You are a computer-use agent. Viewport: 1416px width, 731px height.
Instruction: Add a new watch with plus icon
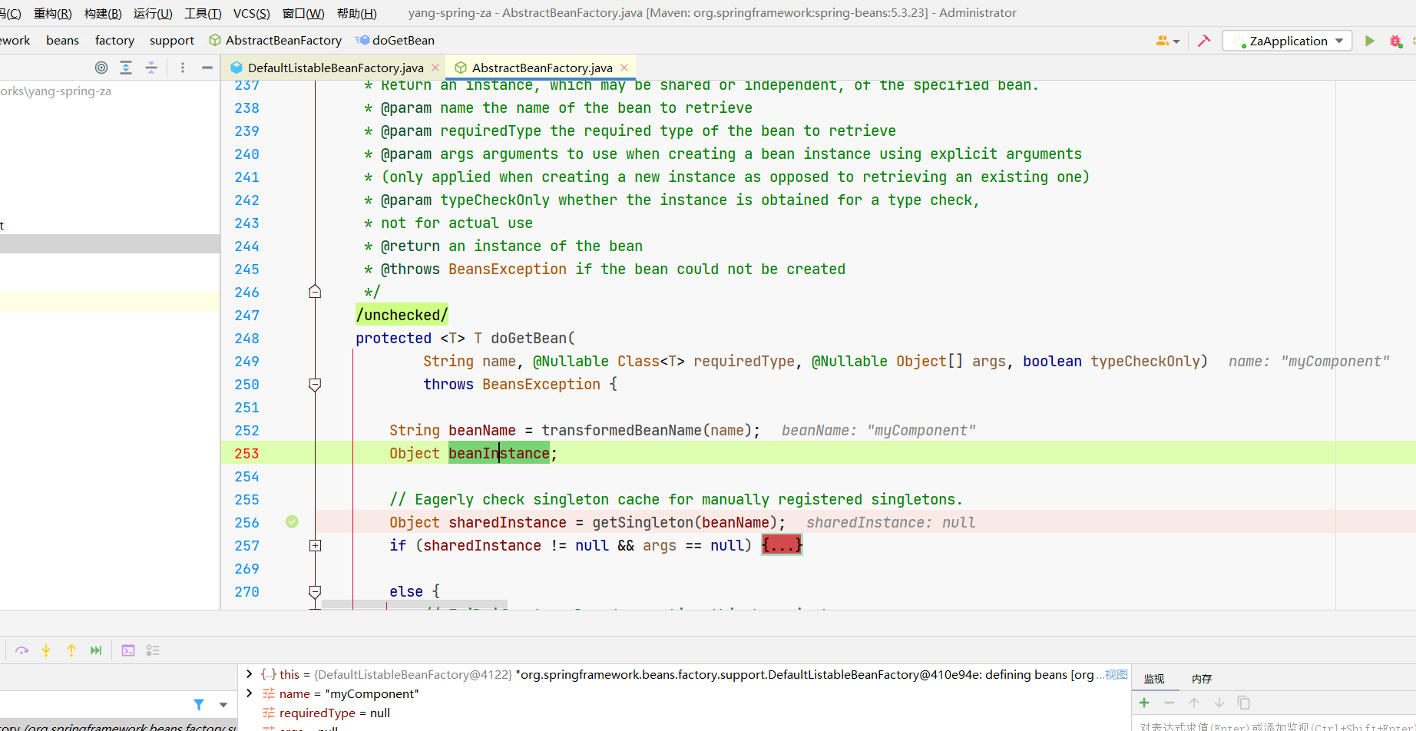click(1144, 703)
